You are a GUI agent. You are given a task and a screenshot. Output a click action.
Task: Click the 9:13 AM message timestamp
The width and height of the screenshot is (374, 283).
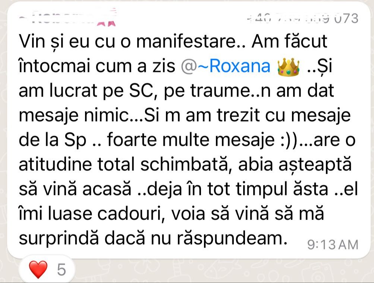(x=333, y=245)
